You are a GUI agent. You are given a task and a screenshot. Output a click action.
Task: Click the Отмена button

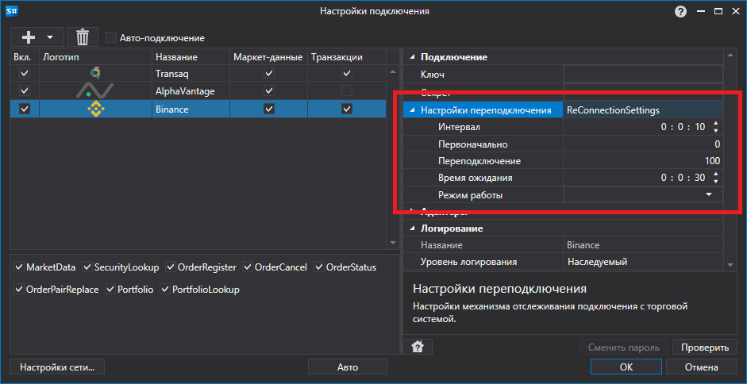tap(701, 367)
